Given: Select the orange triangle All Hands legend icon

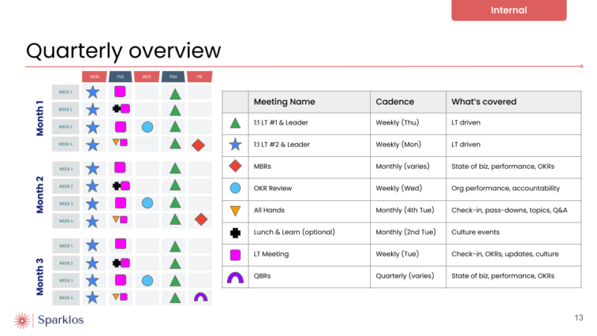Looking at the screenshot, I should [x=235, y=211].
